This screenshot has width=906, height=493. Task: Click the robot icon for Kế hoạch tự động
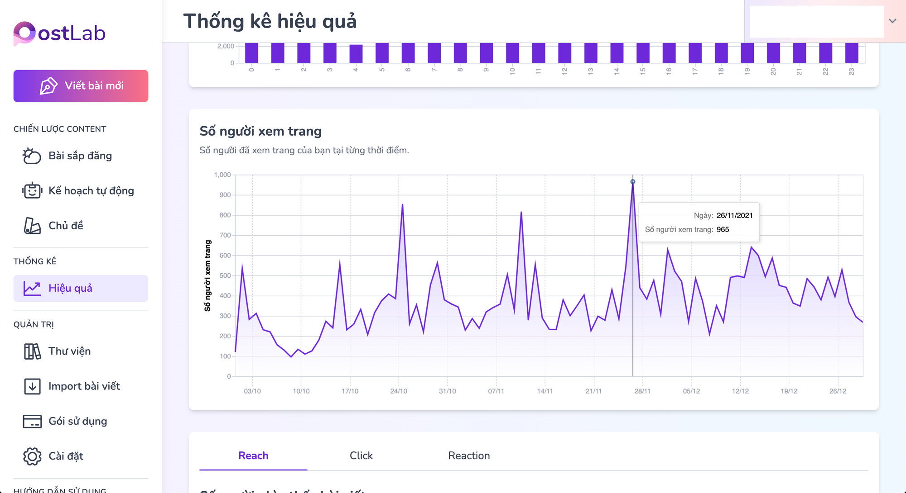pos(32,190)
